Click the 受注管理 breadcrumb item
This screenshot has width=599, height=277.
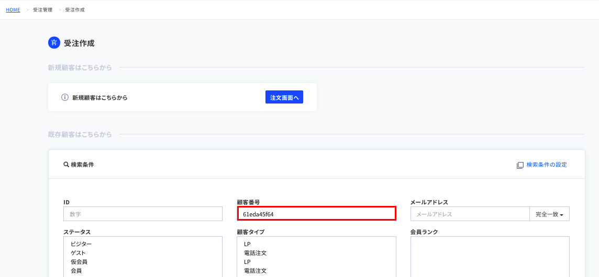click(42, 9)
